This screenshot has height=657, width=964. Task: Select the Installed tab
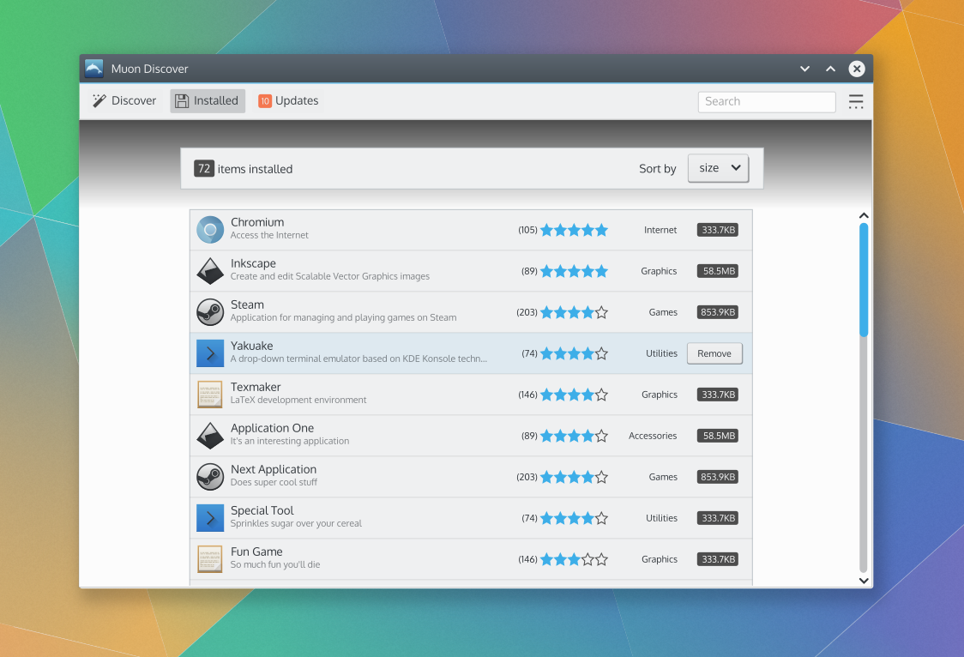208,101
